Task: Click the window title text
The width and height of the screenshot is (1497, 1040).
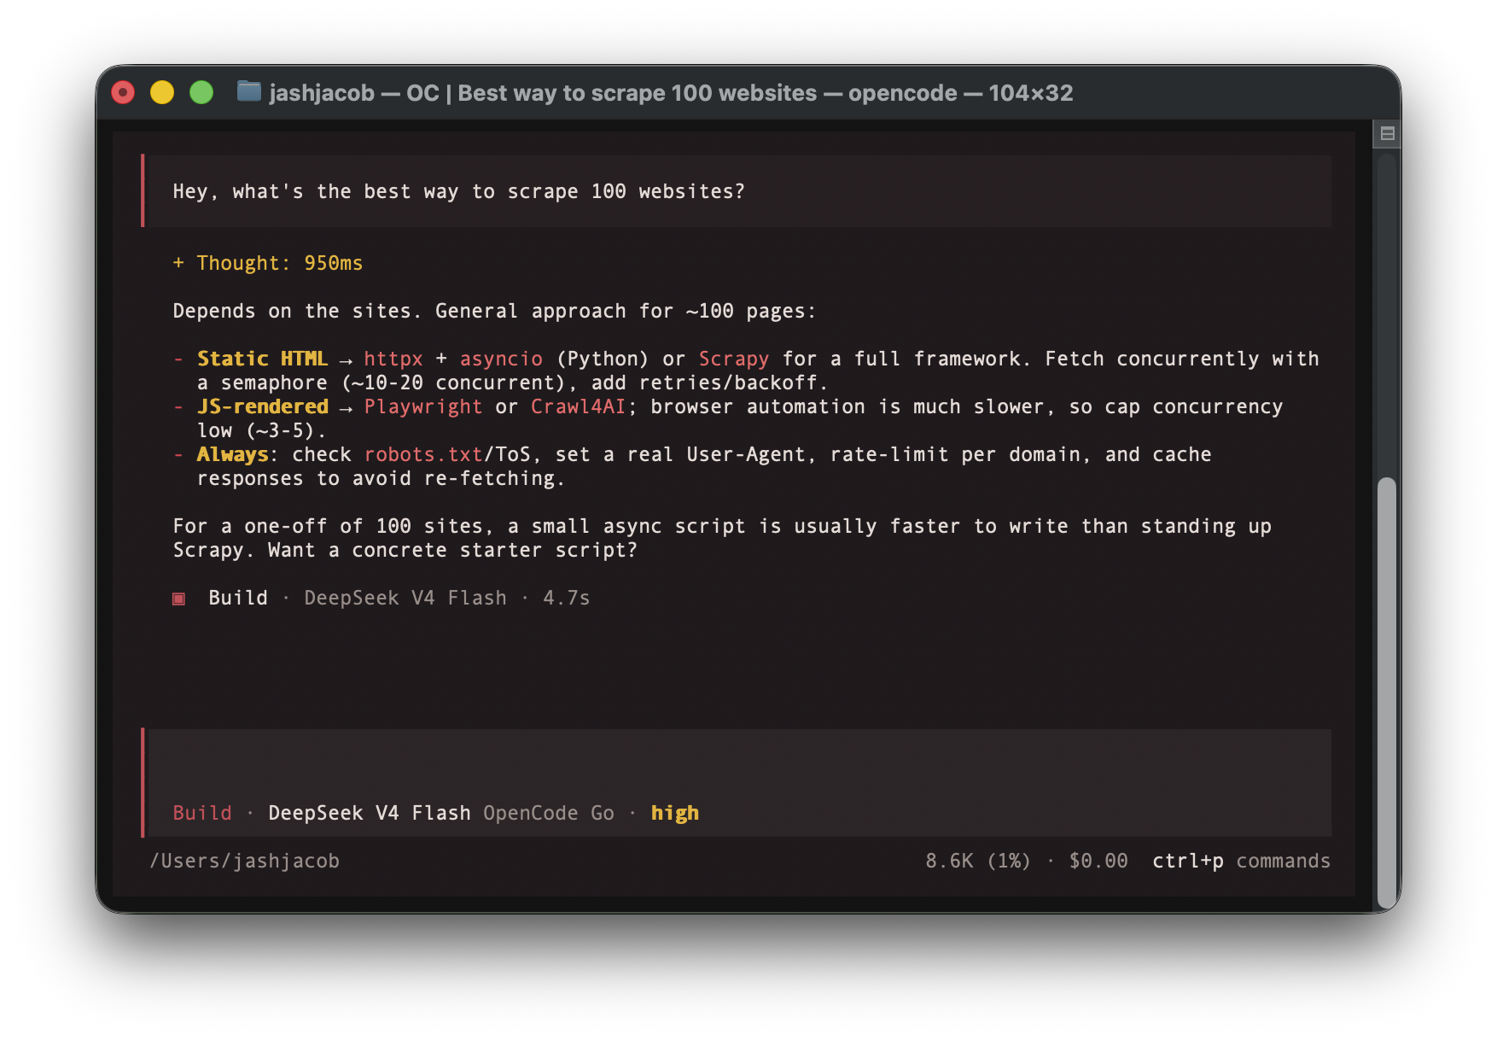Action: (671, 92)
